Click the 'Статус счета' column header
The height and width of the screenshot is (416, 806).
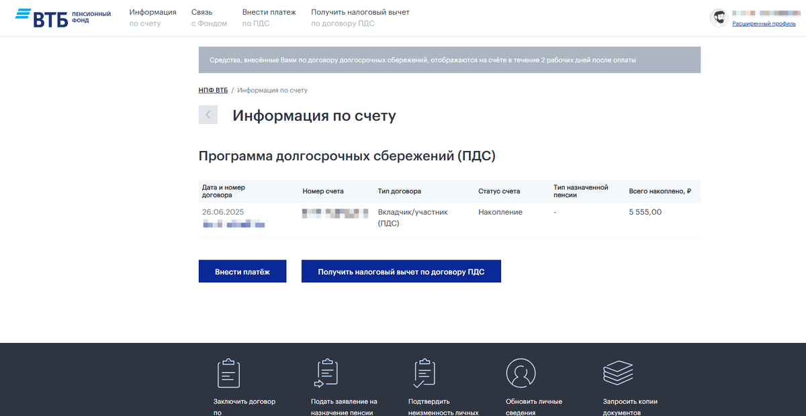click(x=499, y=191)
